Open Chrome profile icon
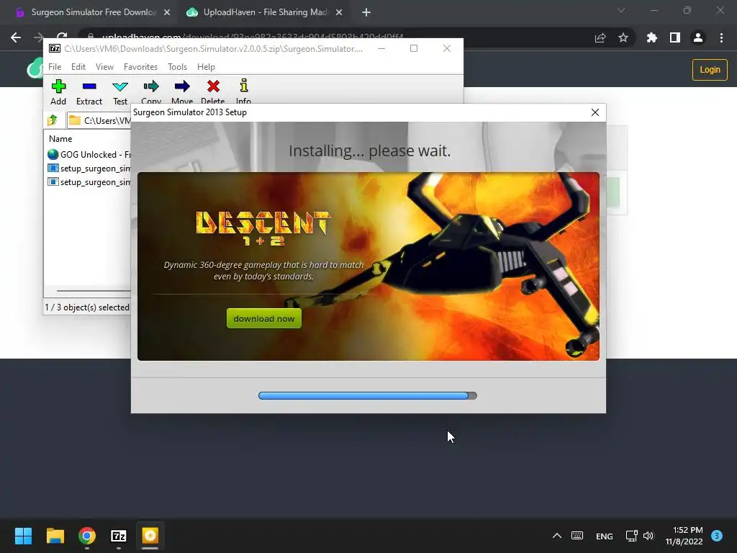 [698, 37]
